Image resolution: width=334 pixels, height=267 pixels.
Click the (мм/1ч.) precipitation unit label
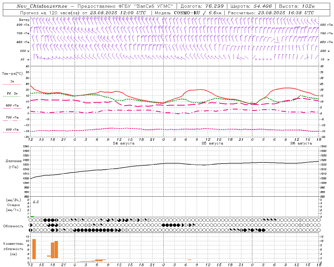pos(14,210)
